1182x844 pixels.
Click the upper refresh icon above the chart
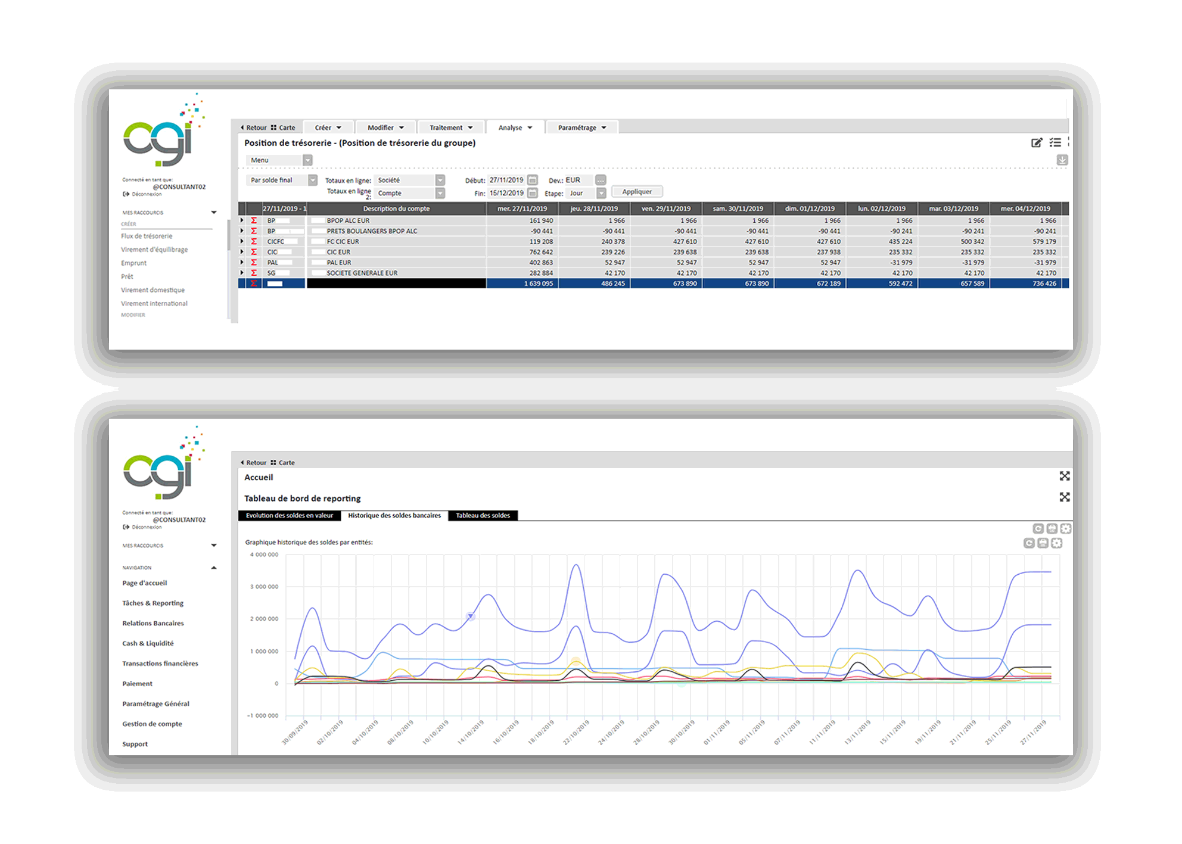[x=1038, y=528]
